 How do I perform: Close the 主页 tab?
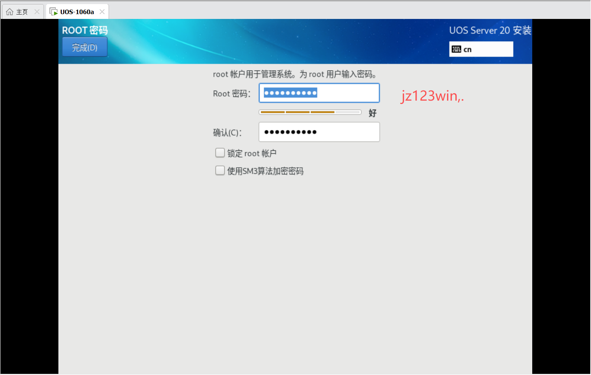37,12
